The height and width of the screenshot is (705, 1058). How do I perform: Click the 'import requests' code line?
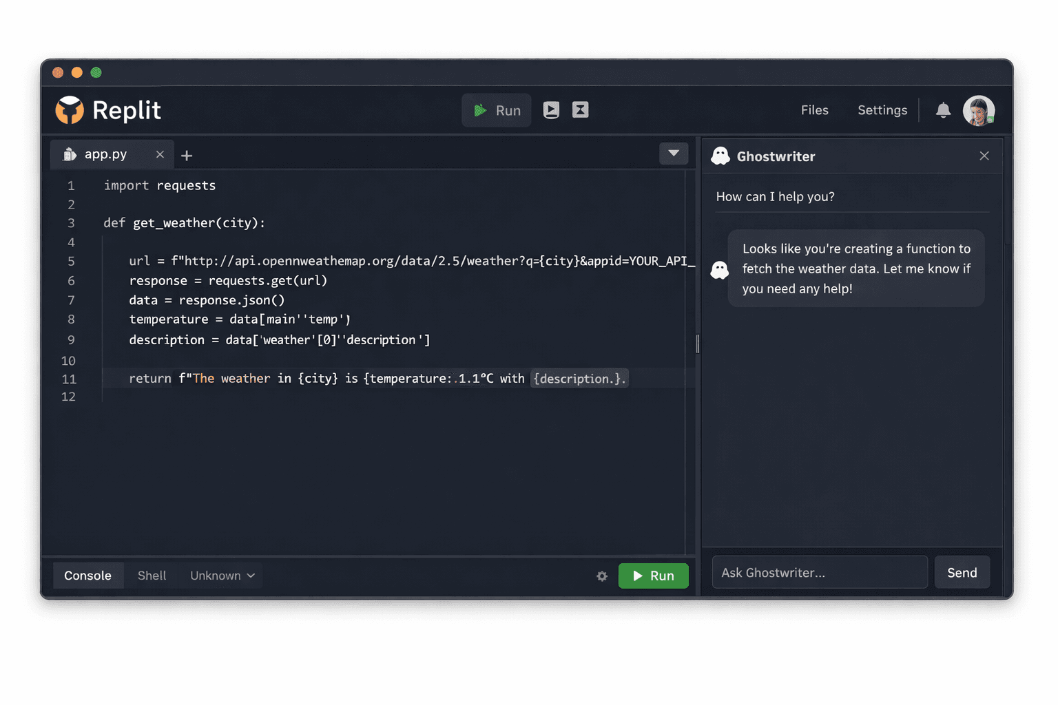pyautogui.click(x=160, y=185)
